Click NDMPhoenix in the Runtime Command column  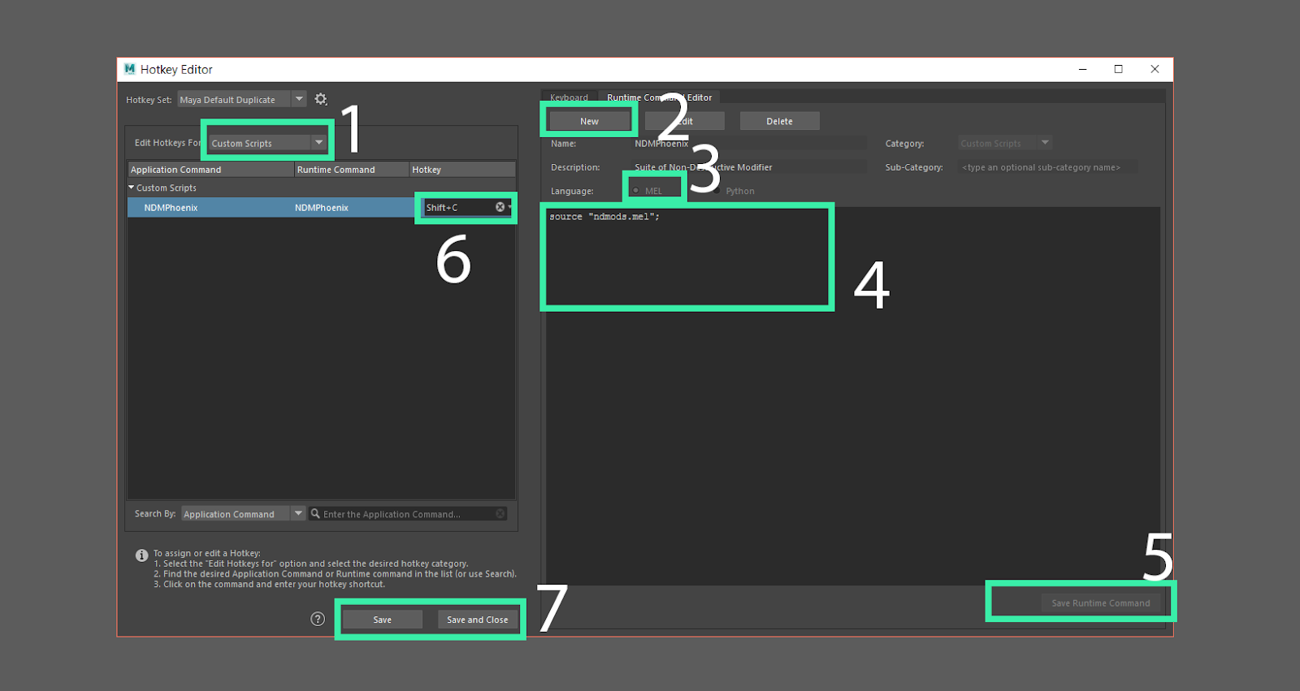(x=322, y=208)
